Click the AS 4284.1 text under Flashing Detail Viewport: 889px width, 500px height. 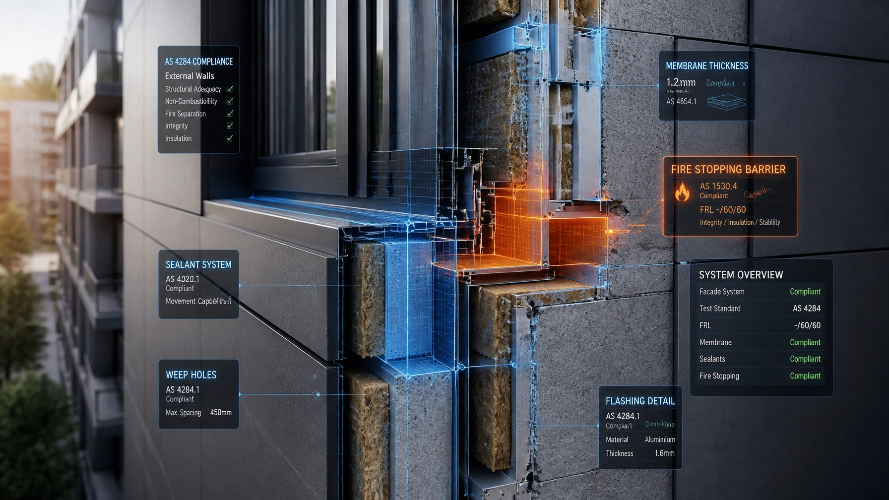[623, 416]
